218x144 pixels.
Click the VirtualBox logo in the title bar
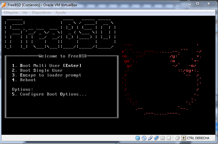click(4, 5)
